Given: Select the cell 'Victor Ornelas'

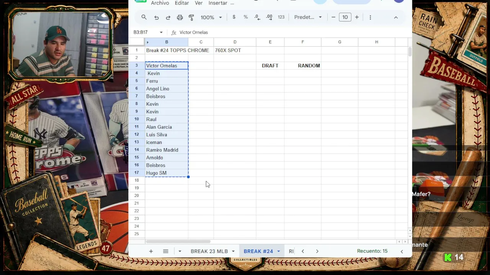Looking at the screenshot, I should point(167,66).
